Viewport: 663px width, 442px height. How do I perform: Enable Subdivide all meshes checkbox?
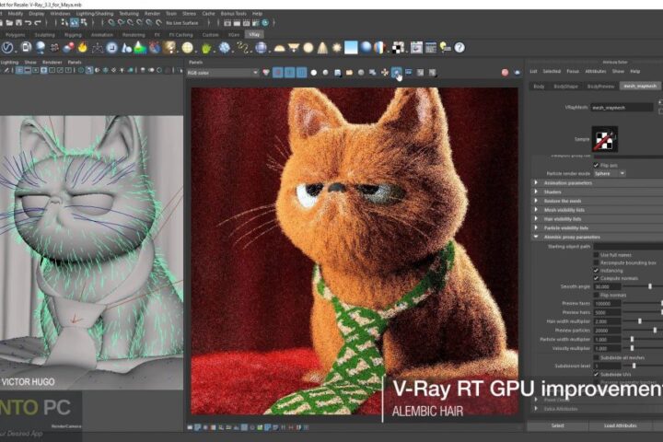tap(596, 358)
